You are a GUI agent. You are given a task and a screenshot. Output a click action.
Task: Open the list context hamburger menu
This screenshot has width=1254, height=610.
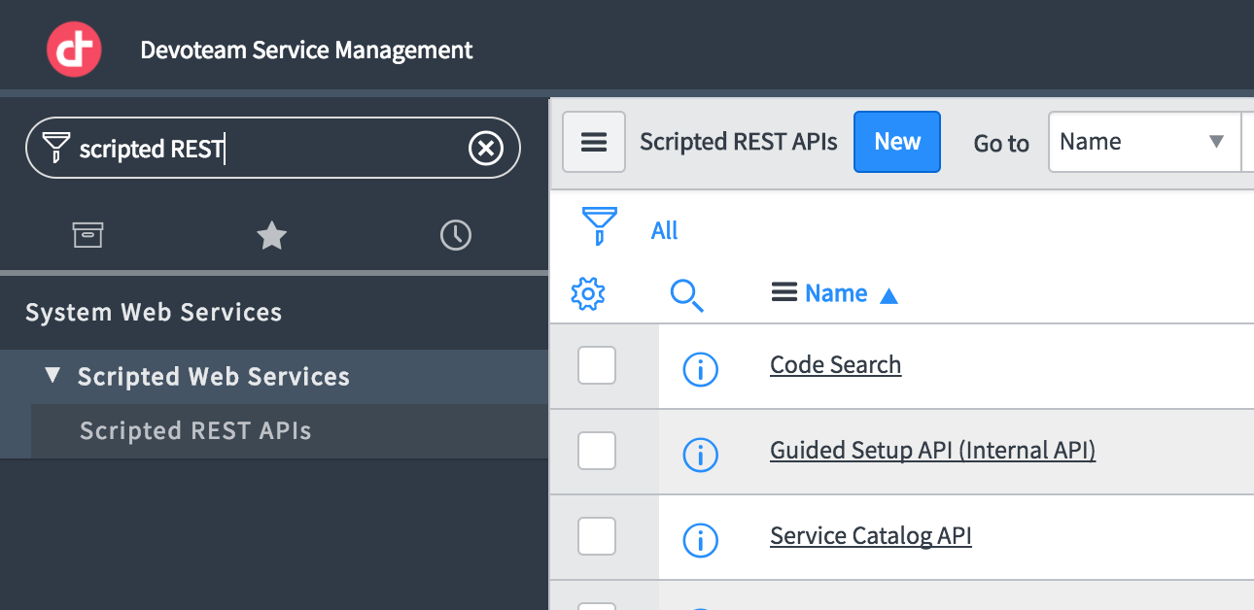594,143
